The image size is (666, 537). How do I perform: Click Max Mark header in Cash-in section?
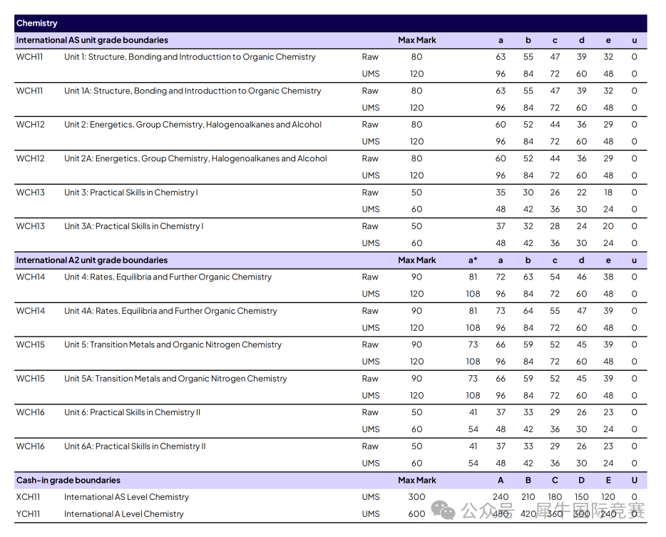pos(416,481)
